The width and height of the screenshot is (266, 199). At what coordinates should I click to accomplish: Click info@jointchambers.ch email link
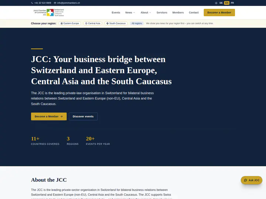click(x=69, y=3)
